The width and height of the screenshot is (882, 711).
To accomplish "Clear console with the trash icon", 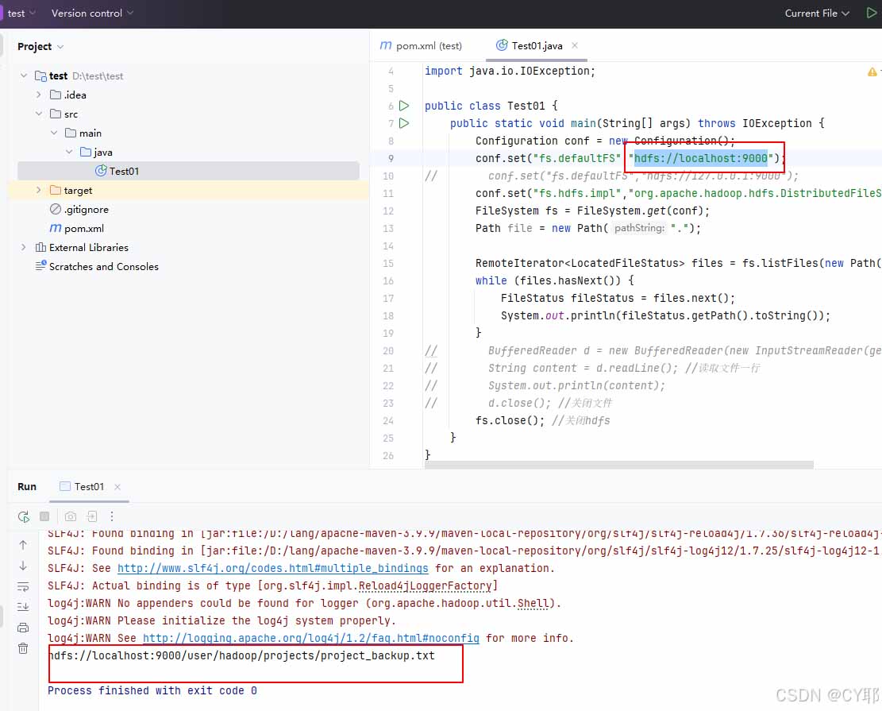I will click(x=23, y=648).
